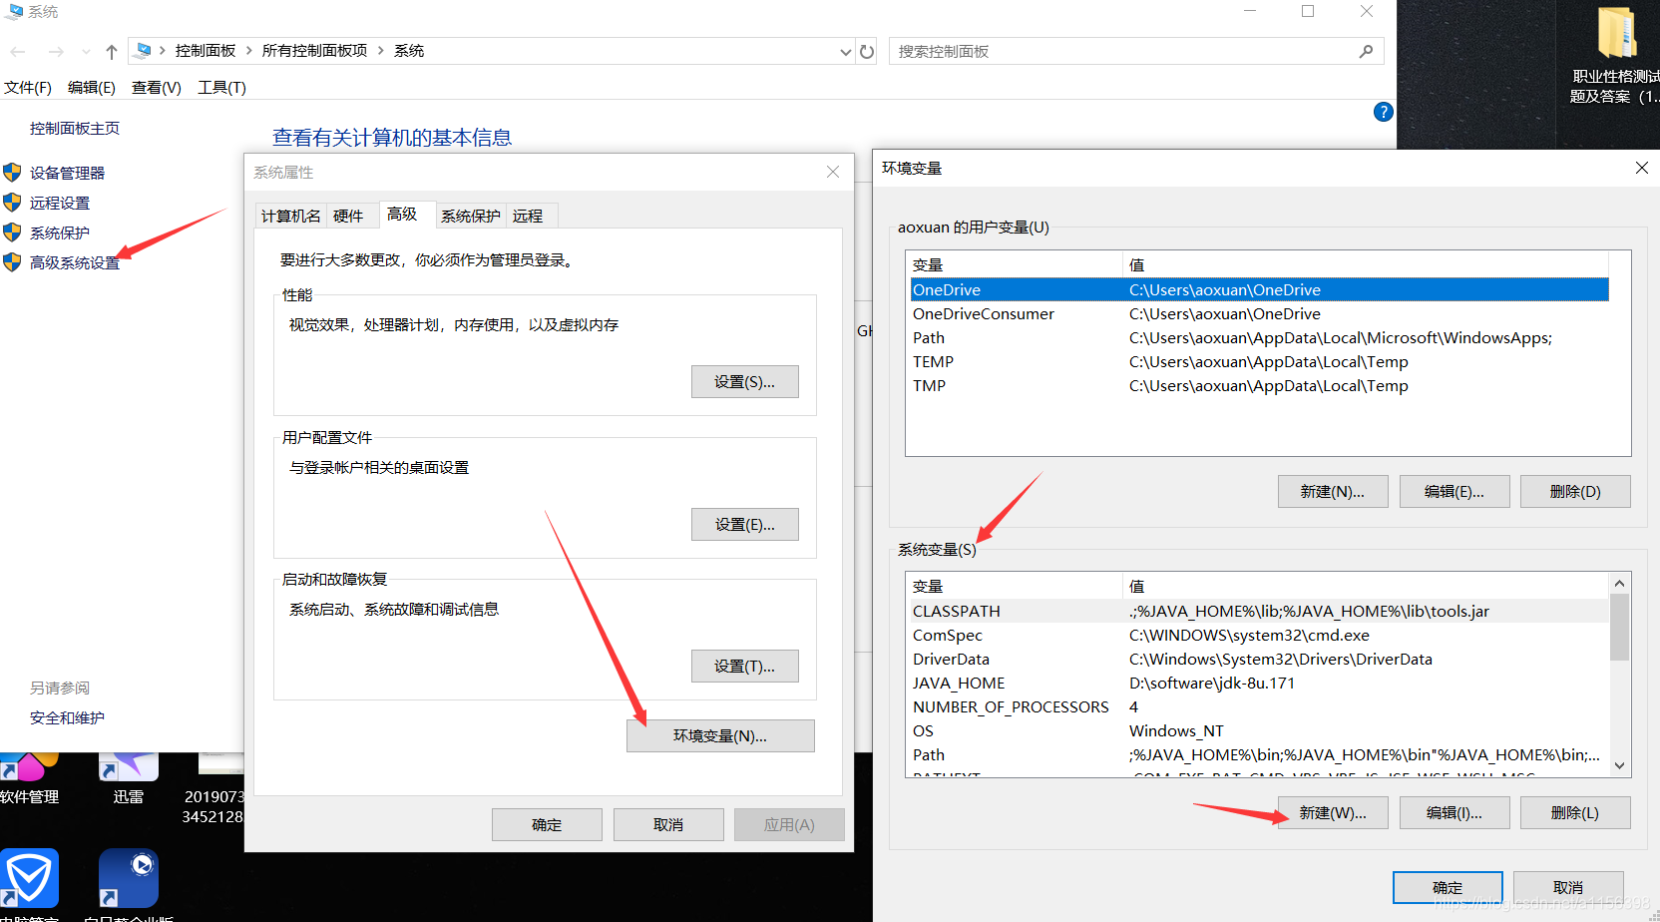
Task: Click the shield icon beside 远程设置
Action: pyautogui.click(x=12, y=203)
